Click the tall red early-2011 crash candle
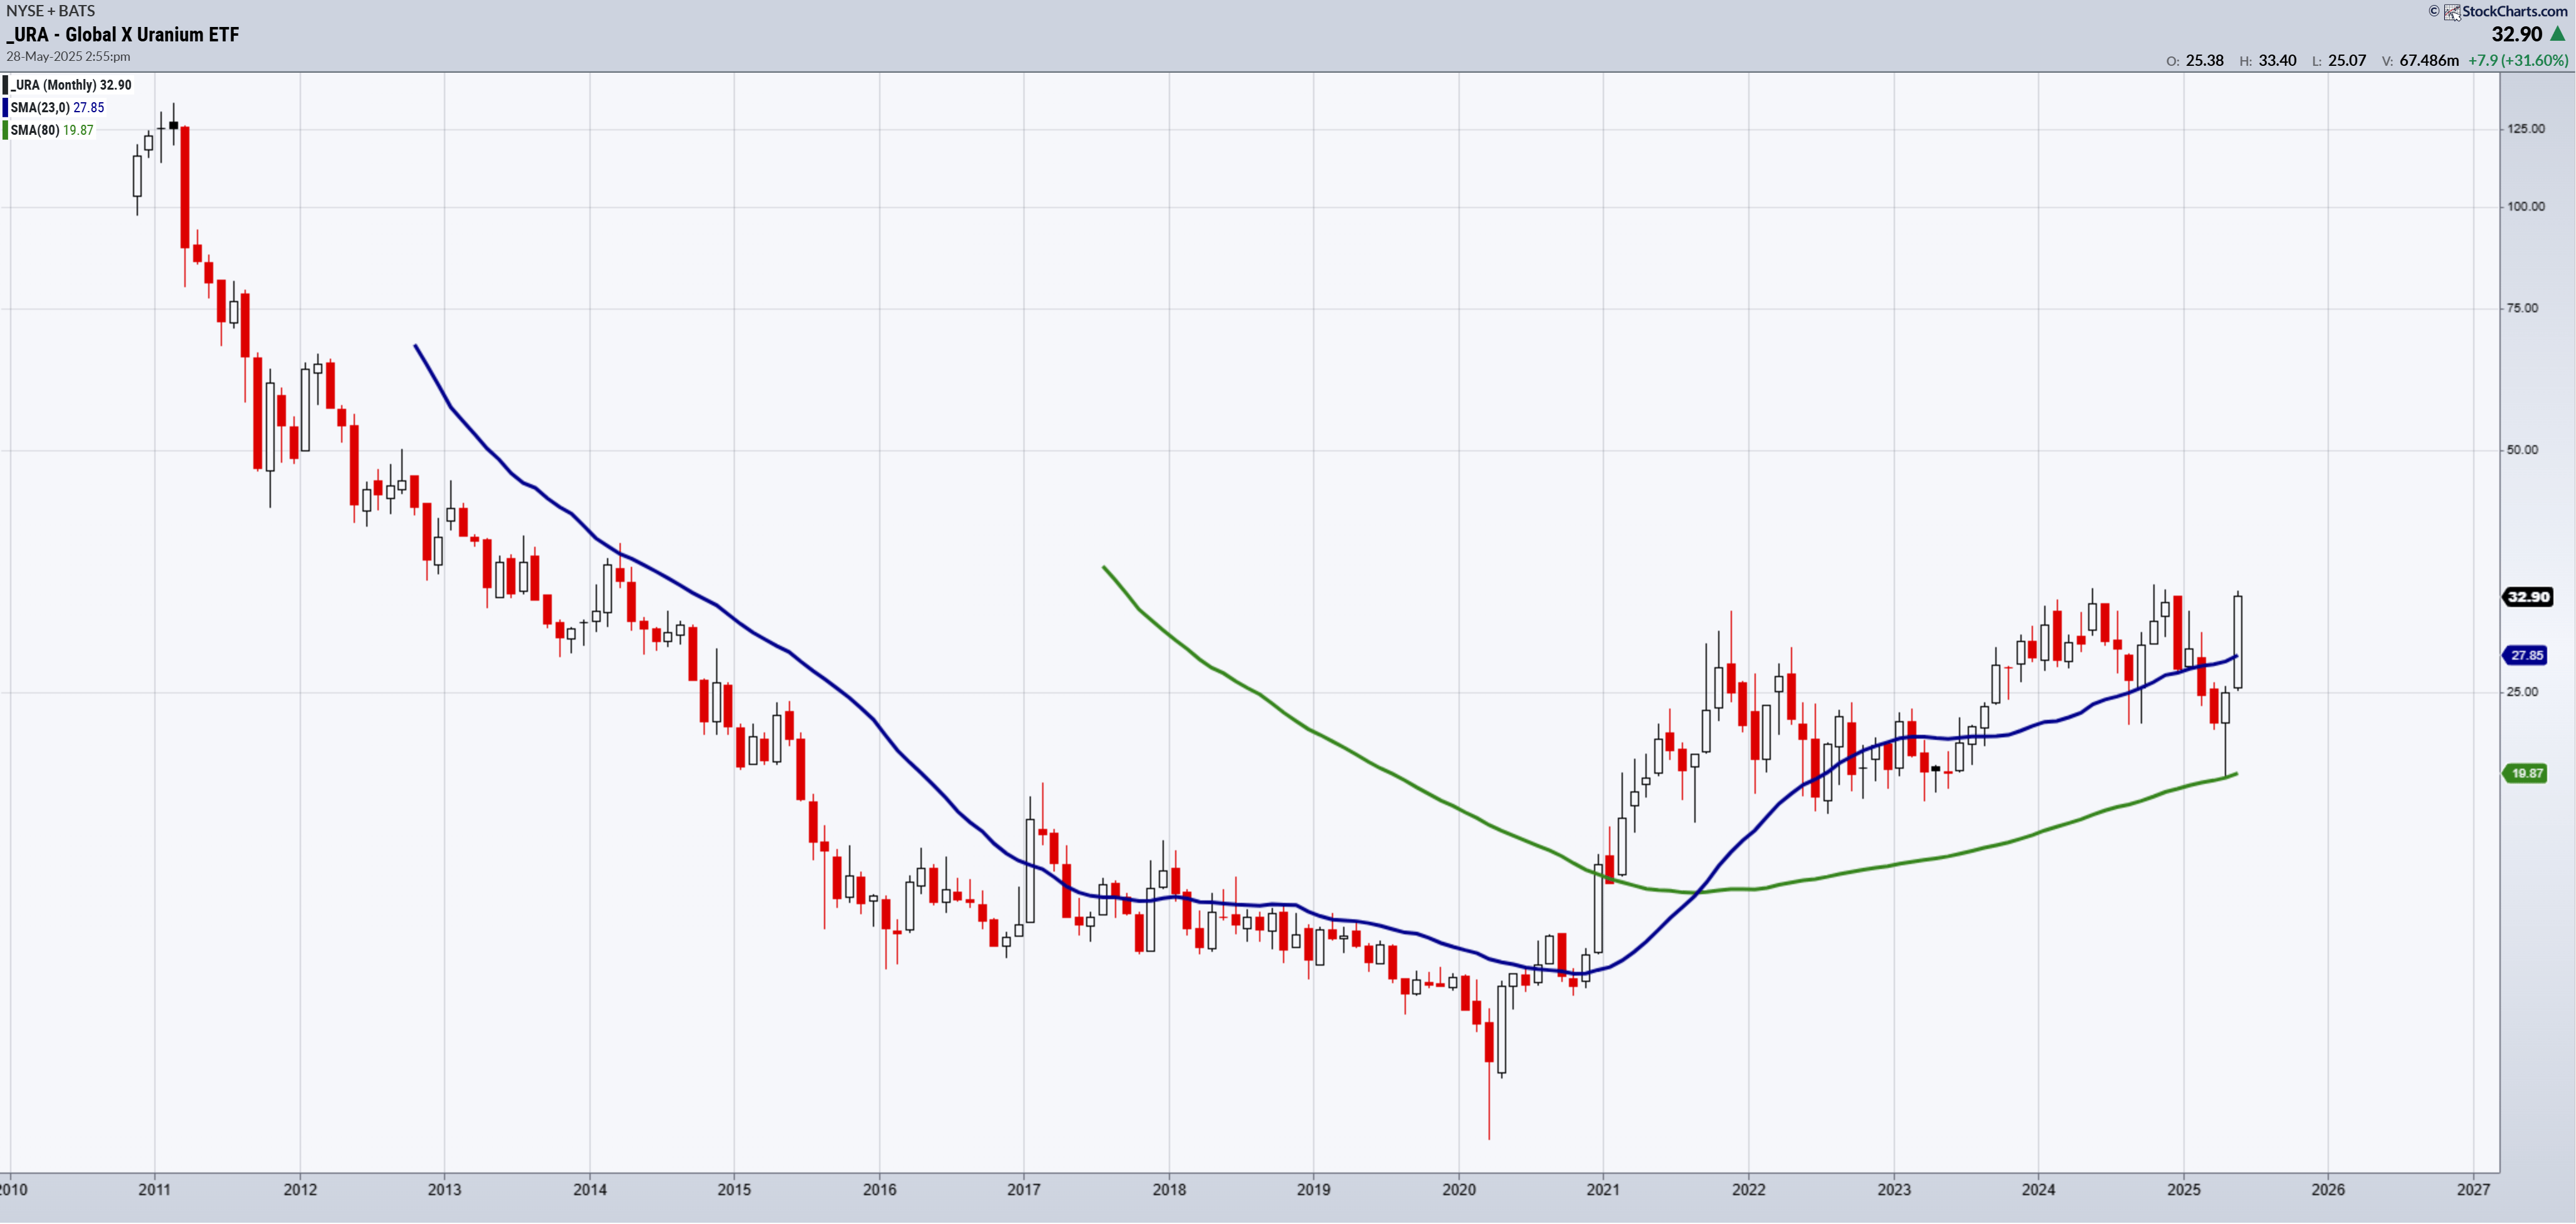 click(x=185, y=187)
